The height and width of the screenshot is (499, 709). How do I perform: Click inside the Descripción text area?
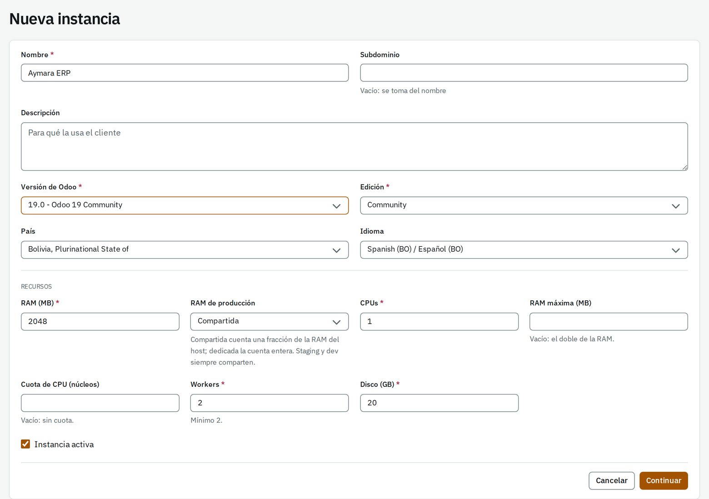click(x=354, y=146)
